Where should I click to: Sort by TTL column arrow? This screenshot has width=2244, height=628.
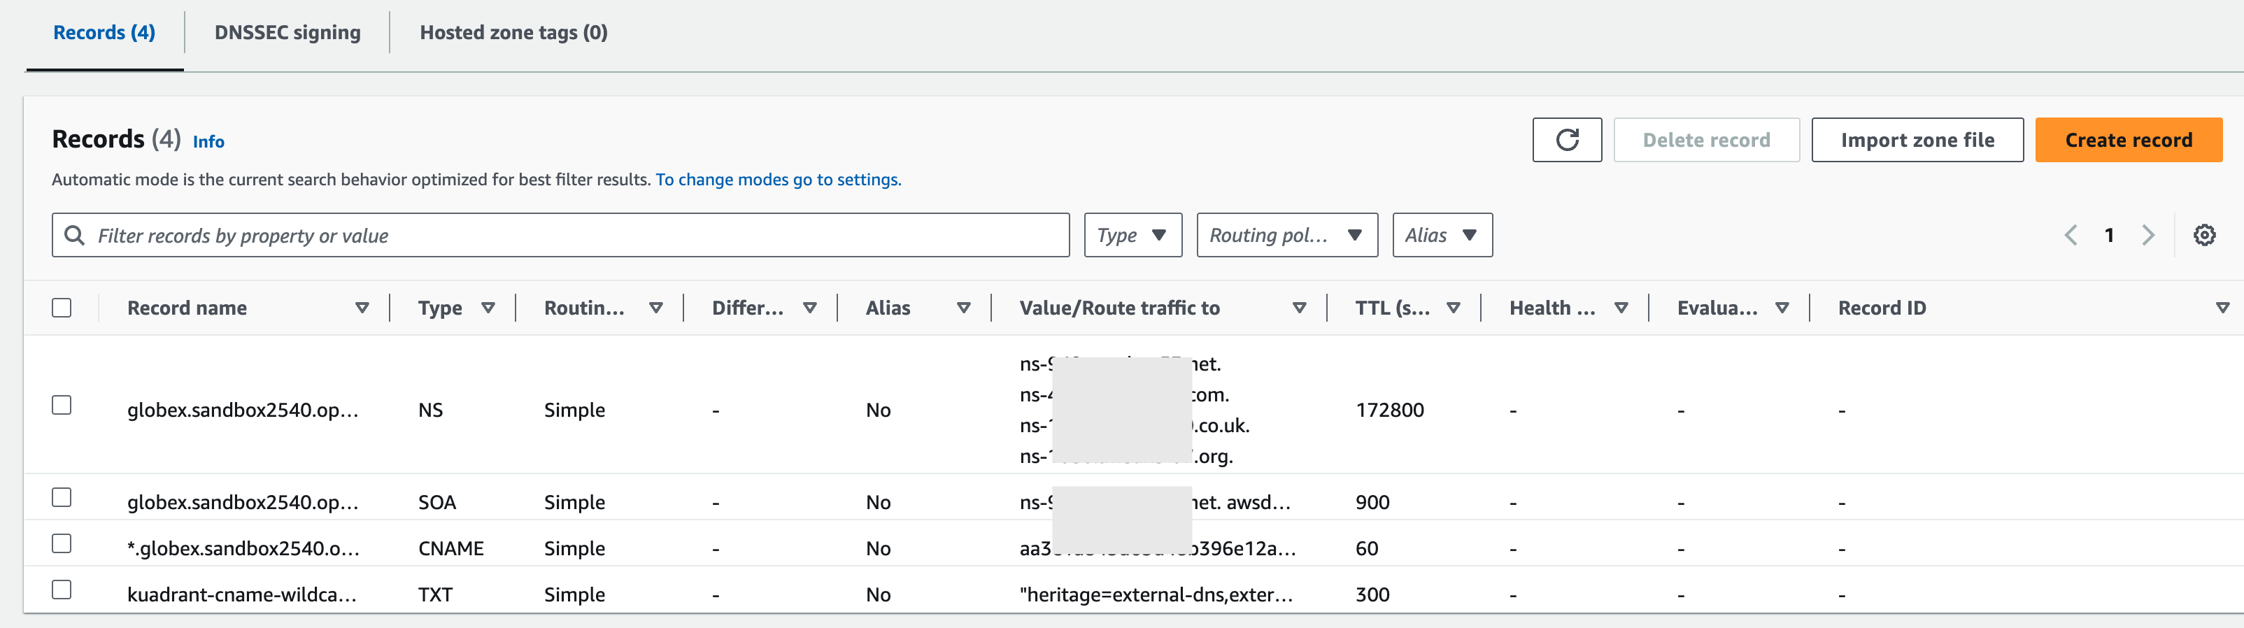coord(1453,308)
